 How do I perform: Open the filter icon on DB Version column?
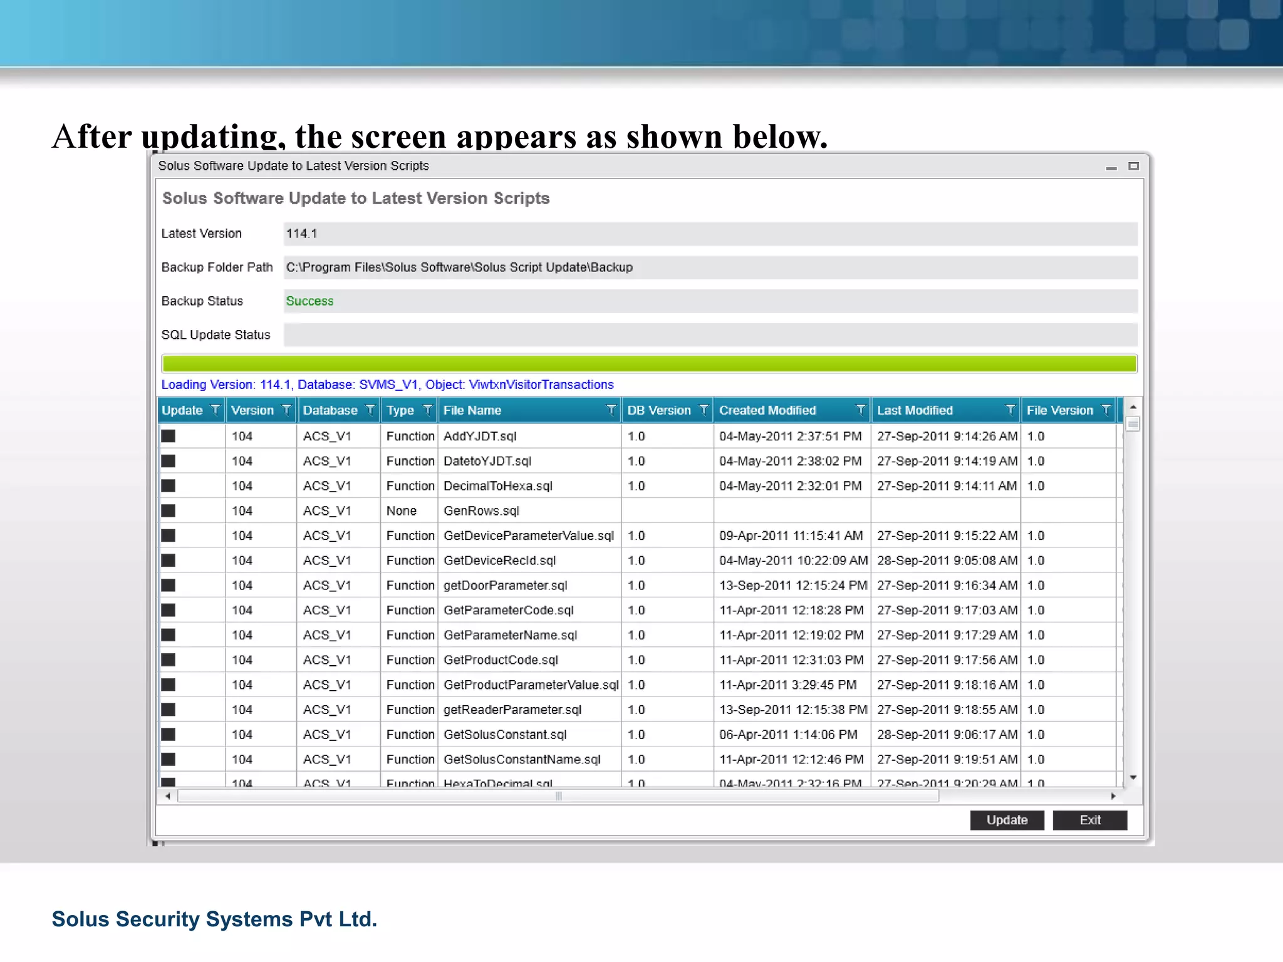click(x=704, y=410)
